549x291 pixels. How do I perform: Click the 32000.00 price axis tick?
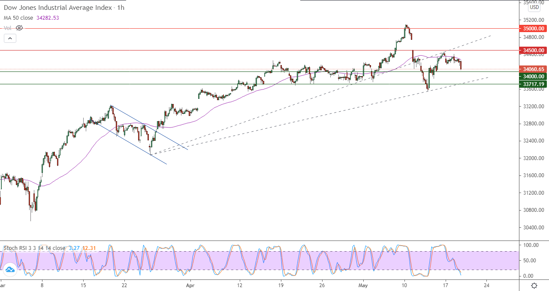(x=534, y=158)
